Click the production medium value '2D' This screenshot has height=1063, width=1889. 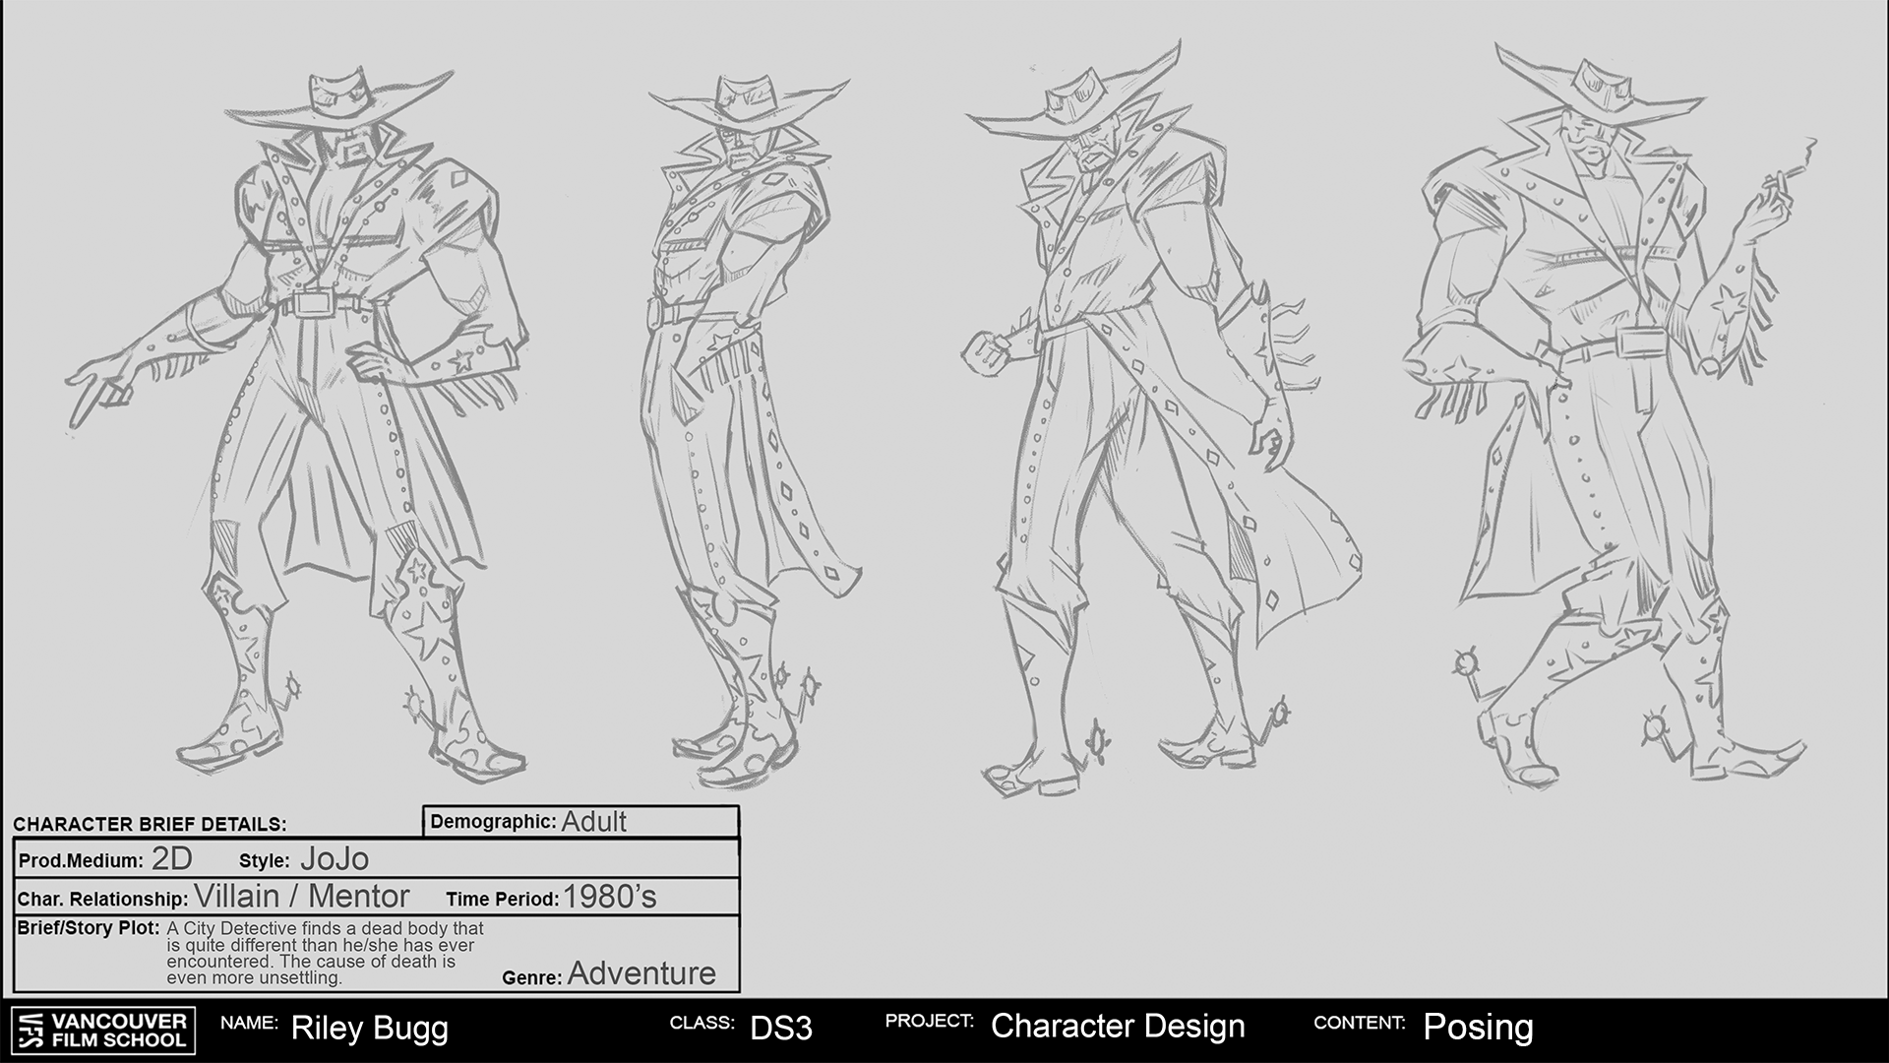tap(172, 859)
